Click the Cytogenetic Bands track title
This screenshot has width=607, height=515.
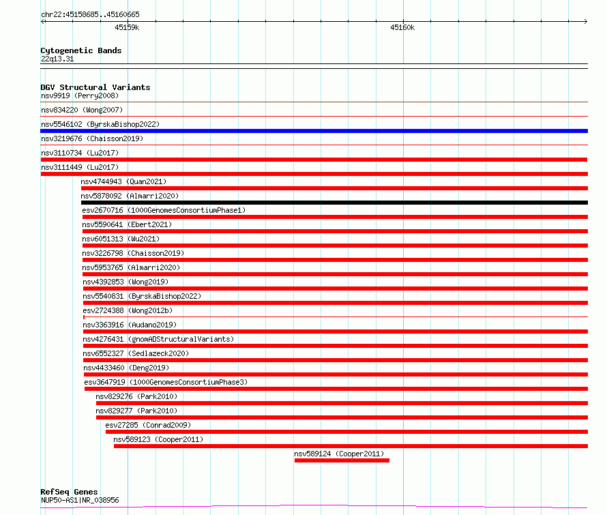pos(81,50)
